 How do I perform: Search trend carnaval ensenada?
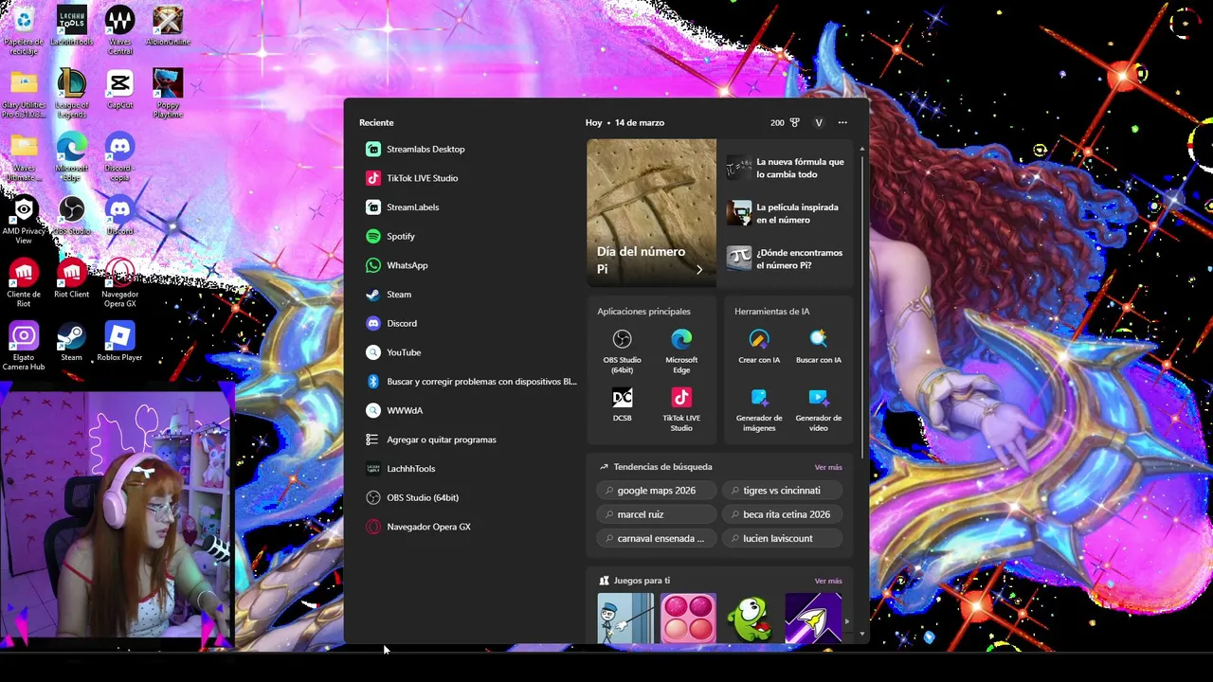coord(656,538)
